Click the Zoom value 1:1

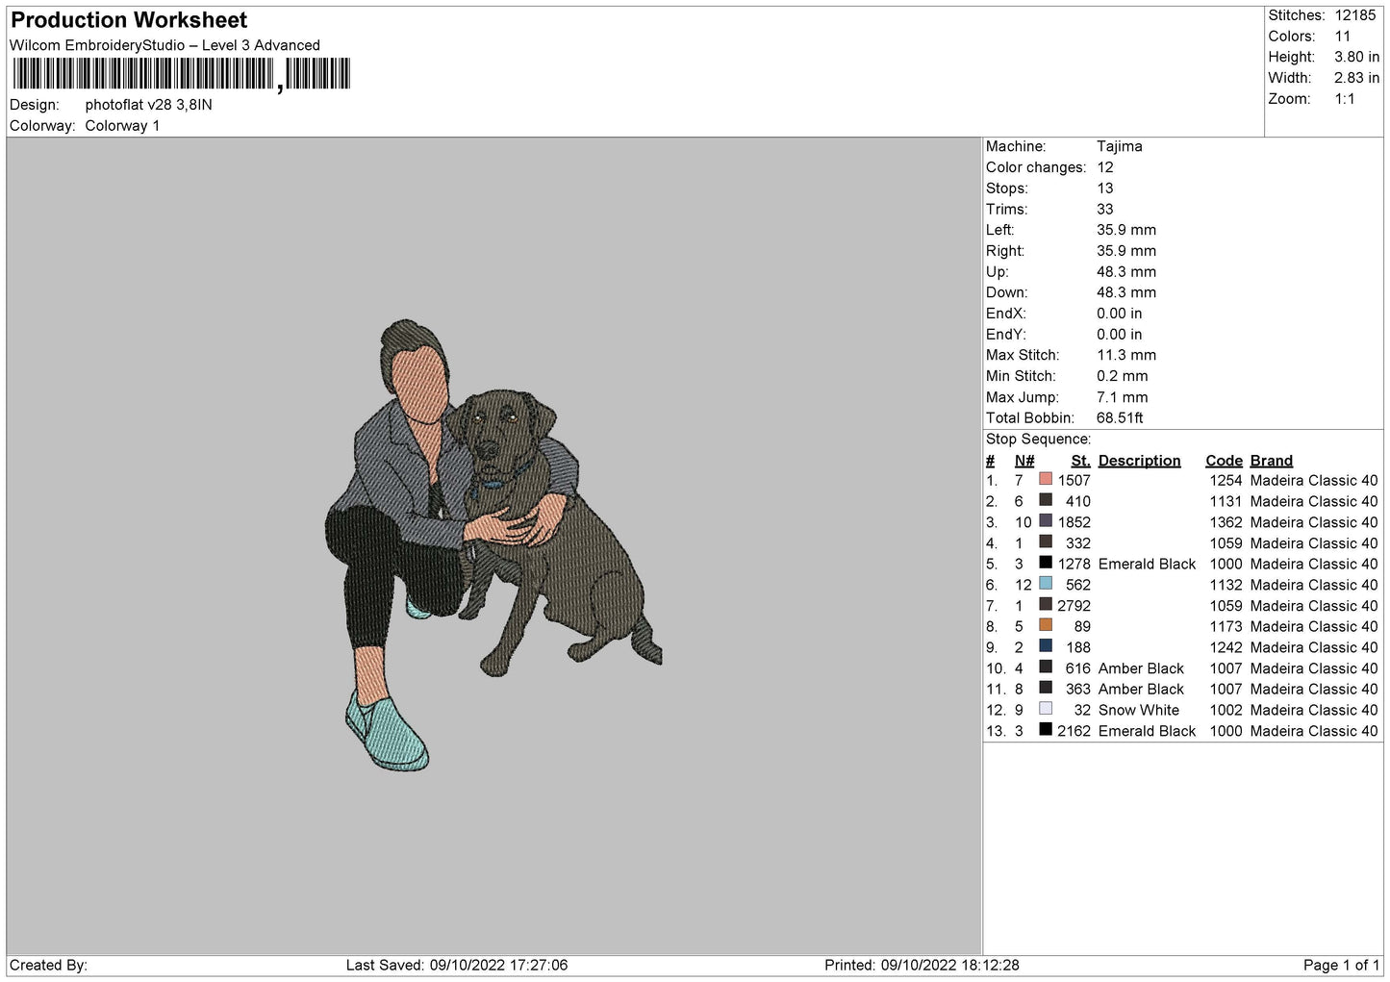[x=1345, y=99]
